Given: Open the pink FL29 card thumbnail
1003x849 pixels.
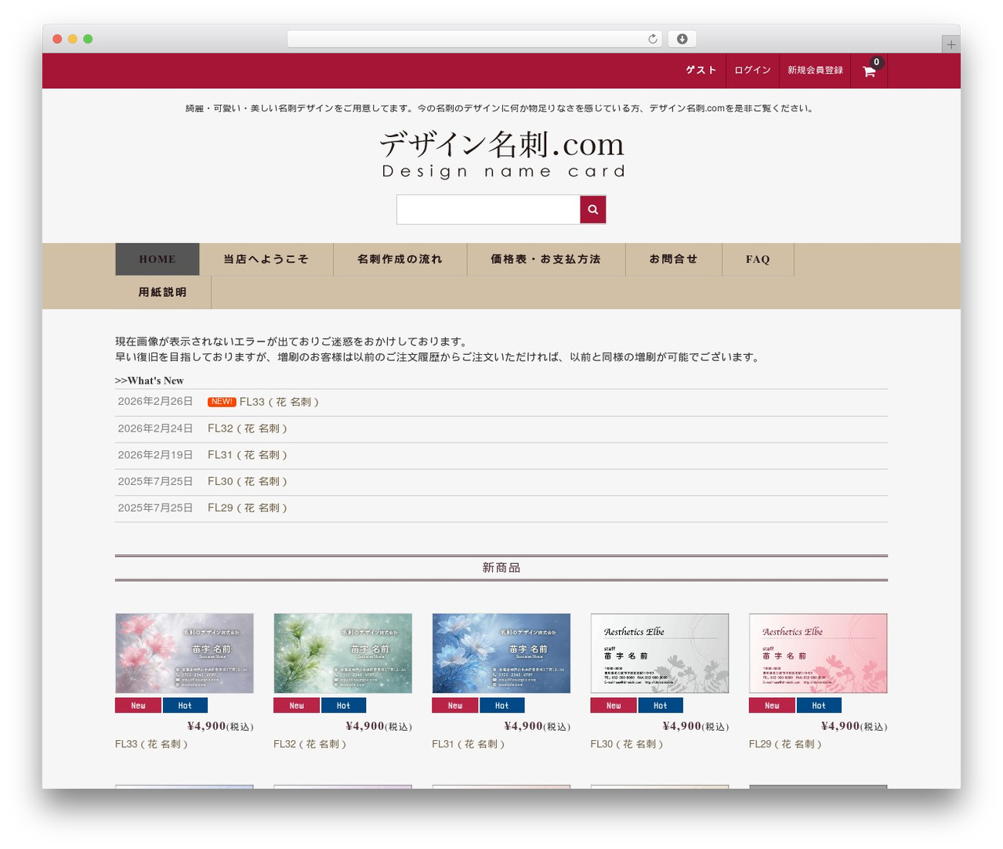Looking at the screenshot, I should (818, 653).
